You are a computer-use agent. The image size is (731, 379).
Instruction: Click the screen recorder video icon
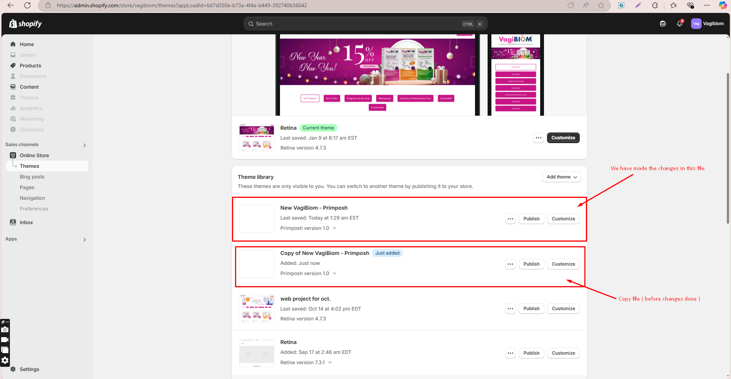5,340
